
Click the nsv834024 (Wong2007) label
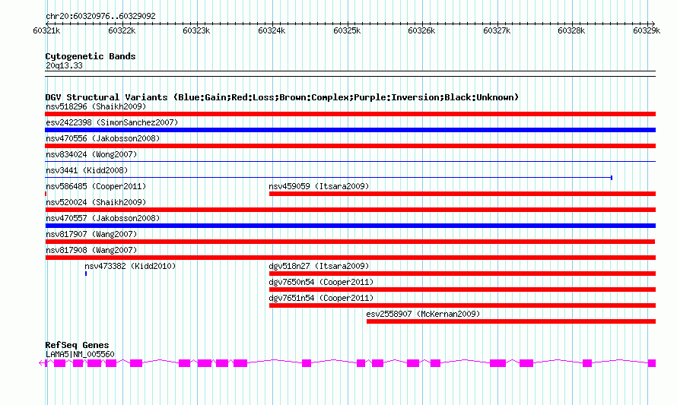(91, 154)
